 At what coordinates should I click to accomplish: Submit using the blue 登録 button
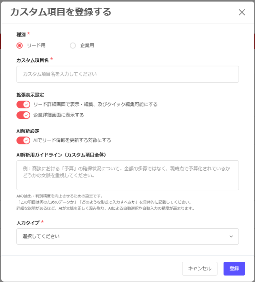[x=234, y=268]
